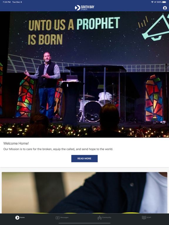Open the Messages play icon
Screen dimensions: 169x225
[58, 218]
